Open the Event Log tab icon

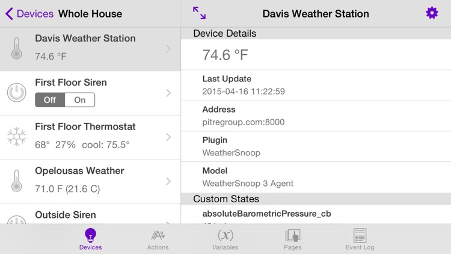pyautogui.click(x=360, y=235)
